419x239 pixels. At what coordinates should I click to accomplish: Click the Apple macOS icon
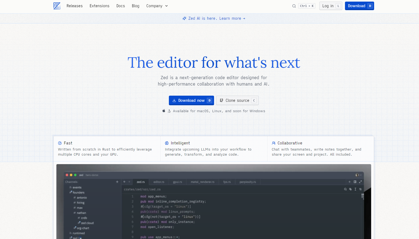pyautogui.click(x=164, y=111)
